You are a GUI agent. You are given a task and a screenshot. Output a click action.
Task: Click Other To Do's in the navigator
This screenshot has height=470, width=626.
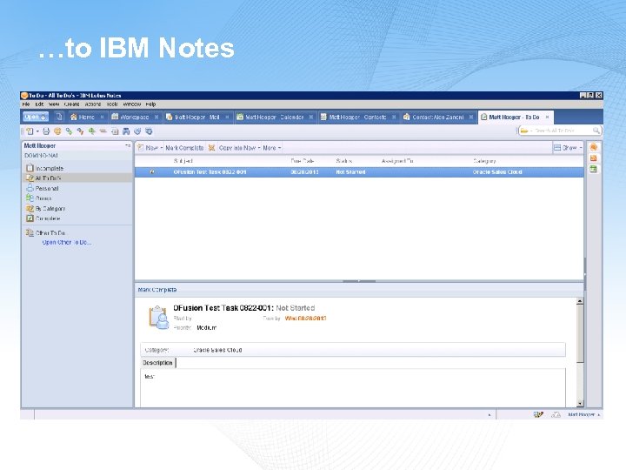click(45, 232)
